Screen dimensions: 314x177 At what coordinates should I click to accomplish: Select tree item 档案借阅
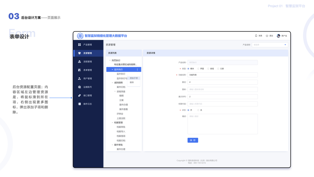[x=121, y=136]
